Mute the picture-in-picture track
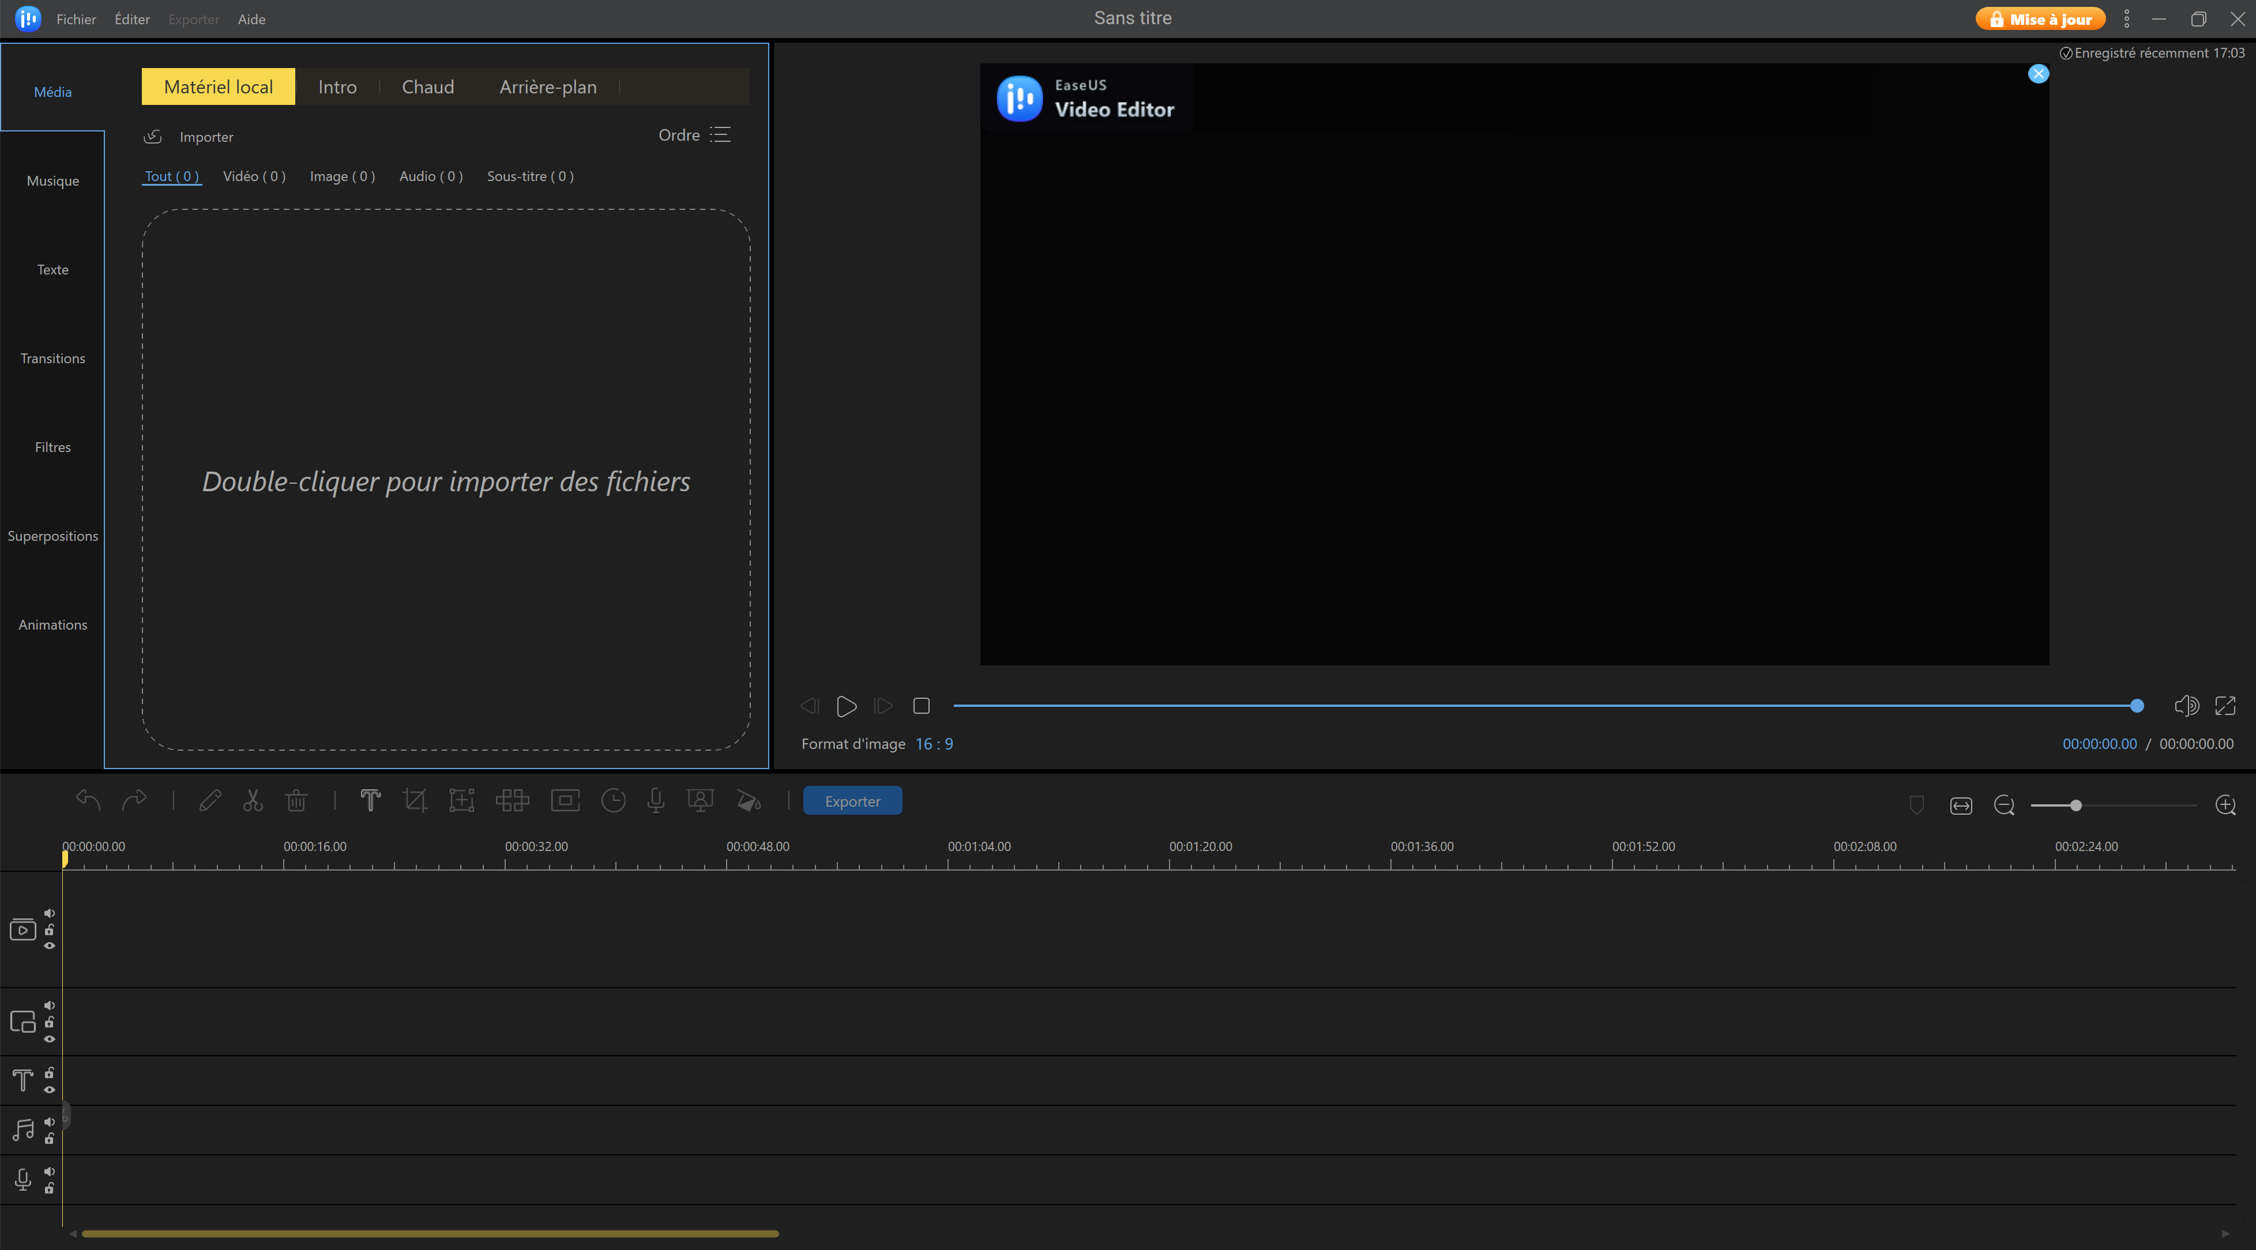The height and width of the screenshot is (1250, 2256). coord(50,1006)
